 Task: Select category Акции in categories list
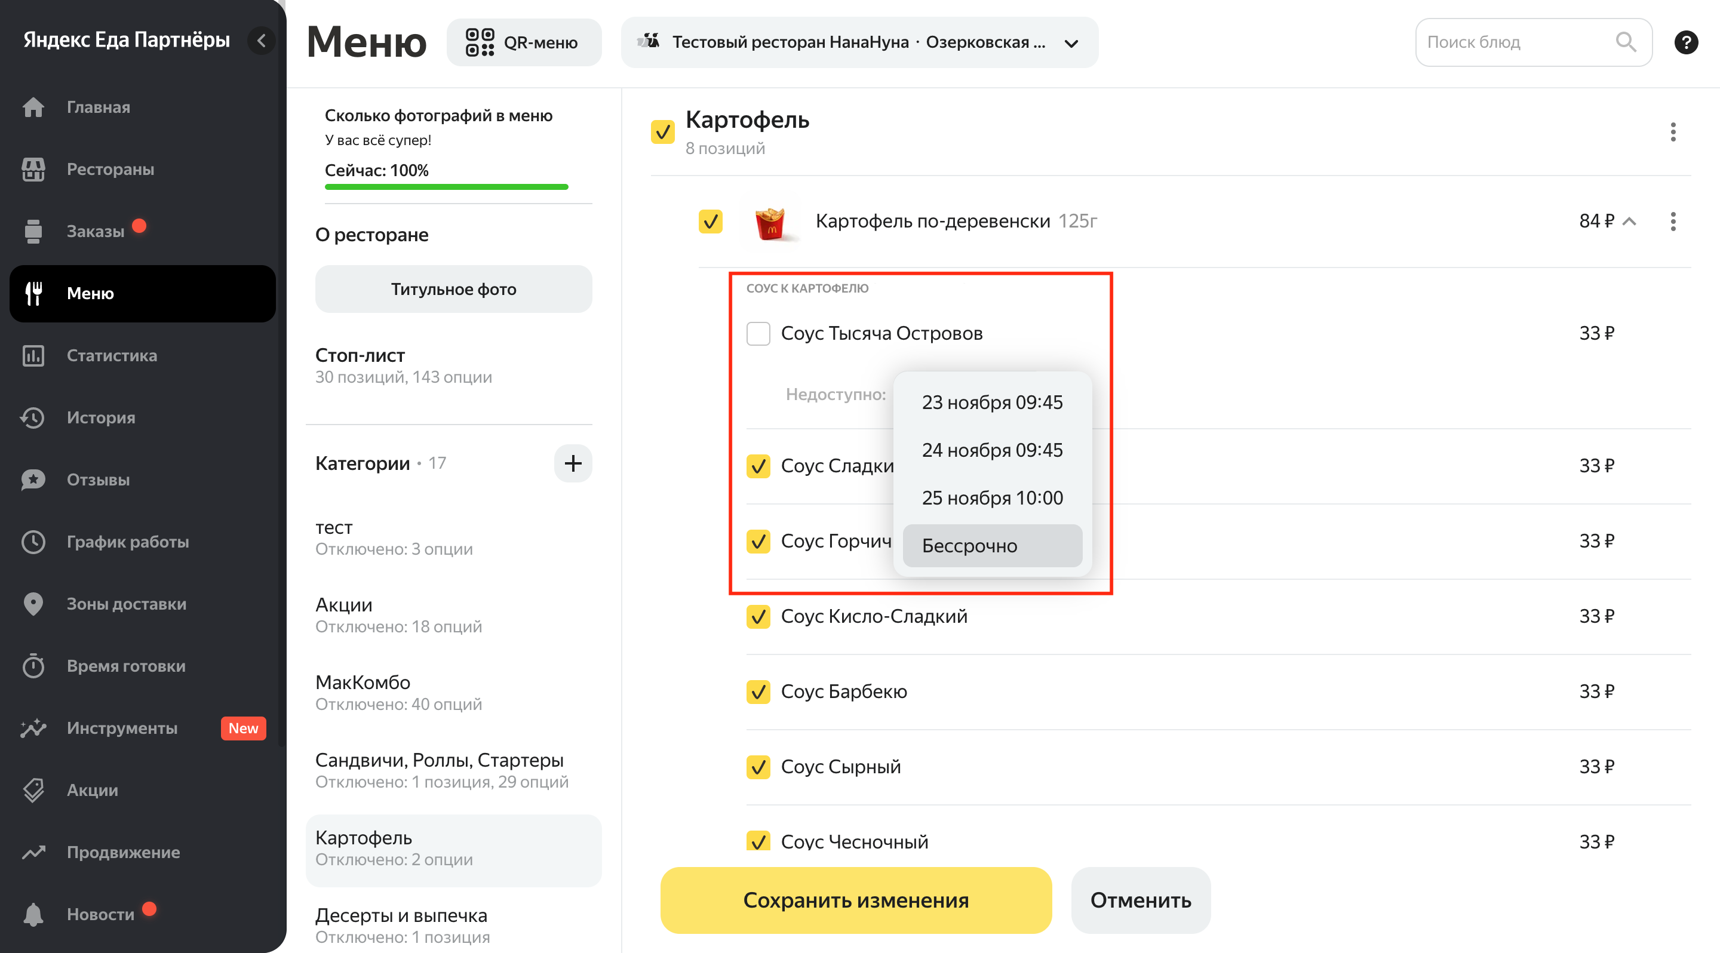tap(453, 614)
